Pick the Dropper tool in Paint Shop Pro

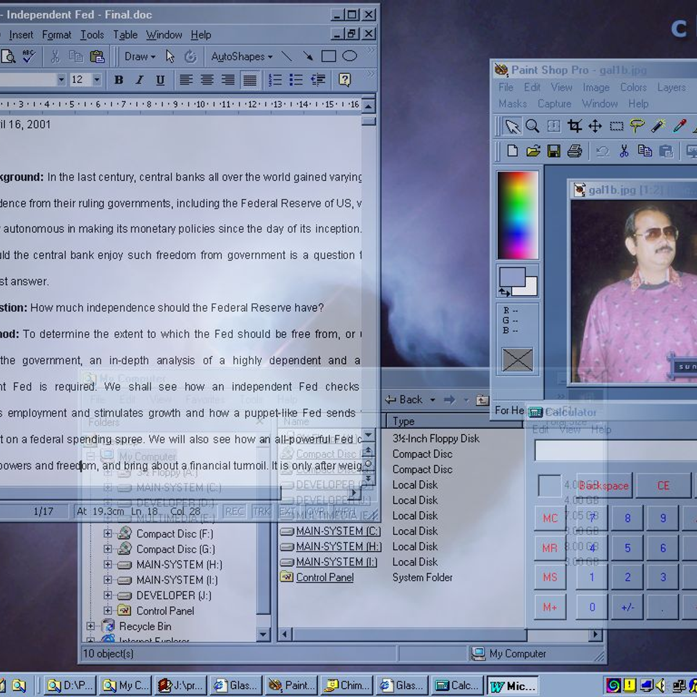click(679, 126)
